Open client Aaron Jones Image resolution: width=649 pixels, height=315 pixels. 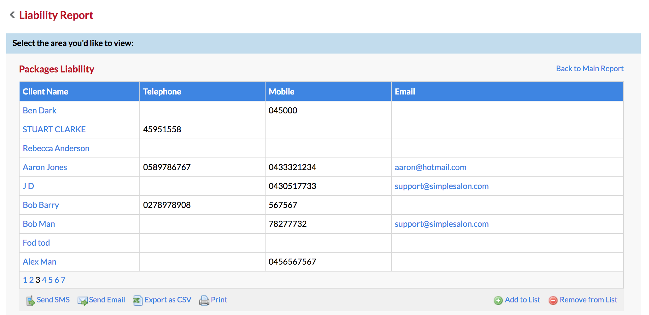[x=45, y=167]
